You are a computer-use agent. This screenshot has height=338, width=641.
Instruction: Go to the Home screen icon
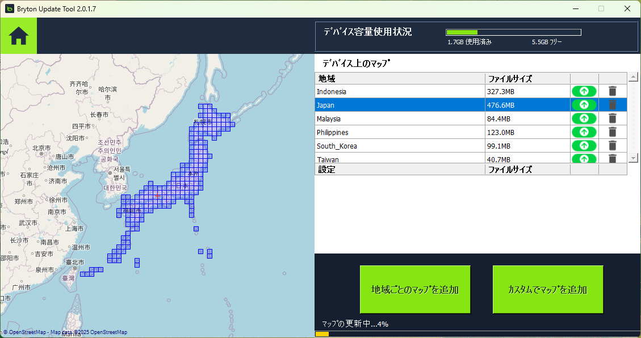(x=18, y=36)
